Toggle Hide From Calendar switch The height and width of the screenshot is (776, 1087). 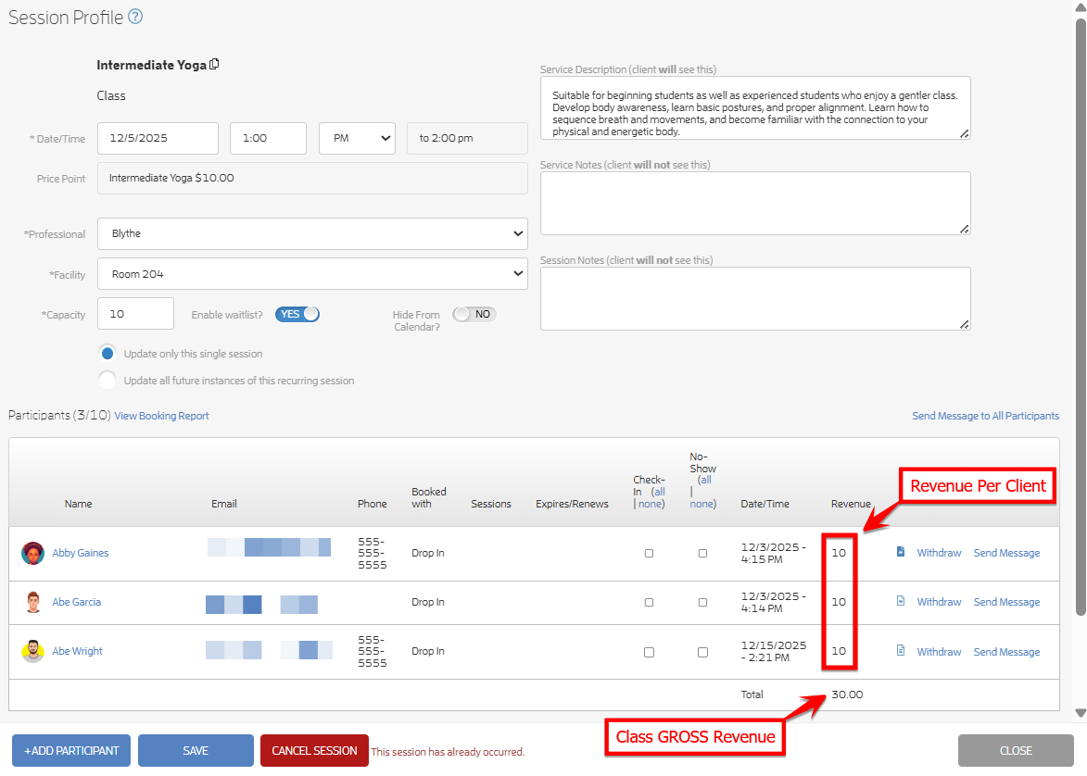474,314
